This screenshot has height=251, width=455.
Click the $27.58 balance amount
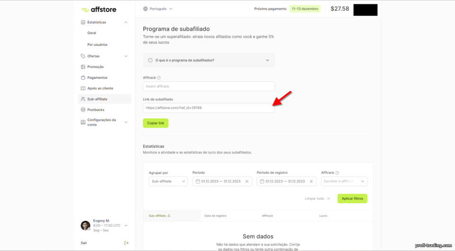[x=340, y=9]
